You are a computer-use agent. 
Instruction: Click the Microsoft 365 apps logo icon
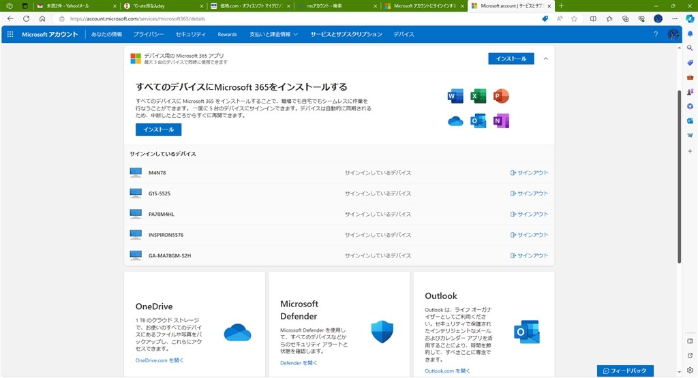pos(136,59)
